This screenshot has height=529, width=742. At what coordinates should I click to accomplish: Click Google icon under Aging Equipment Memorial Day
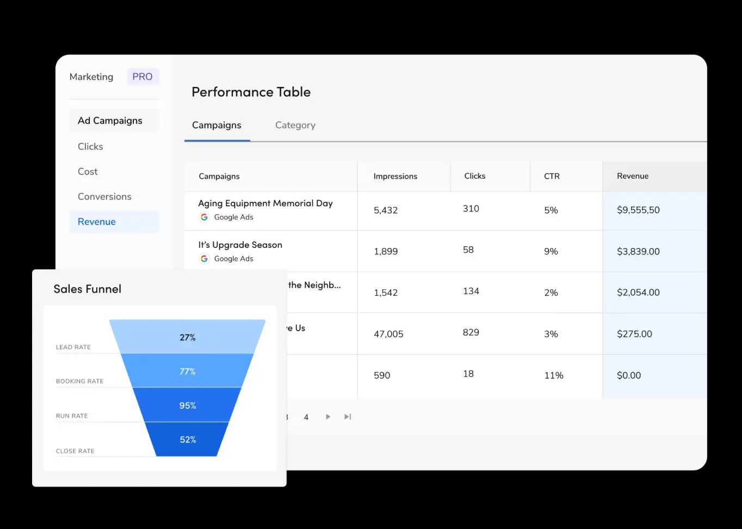click(x=204, y=217)
